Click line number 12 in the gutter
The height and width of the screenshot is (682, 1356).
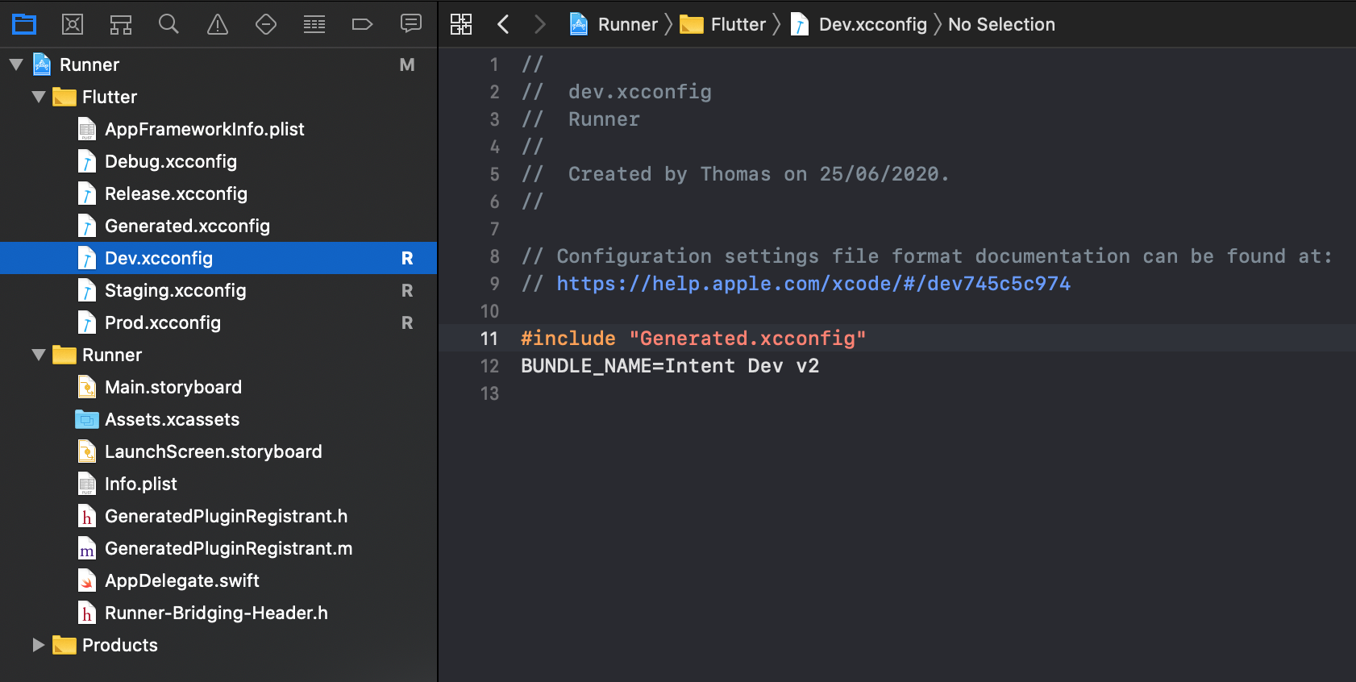[489, 366]
